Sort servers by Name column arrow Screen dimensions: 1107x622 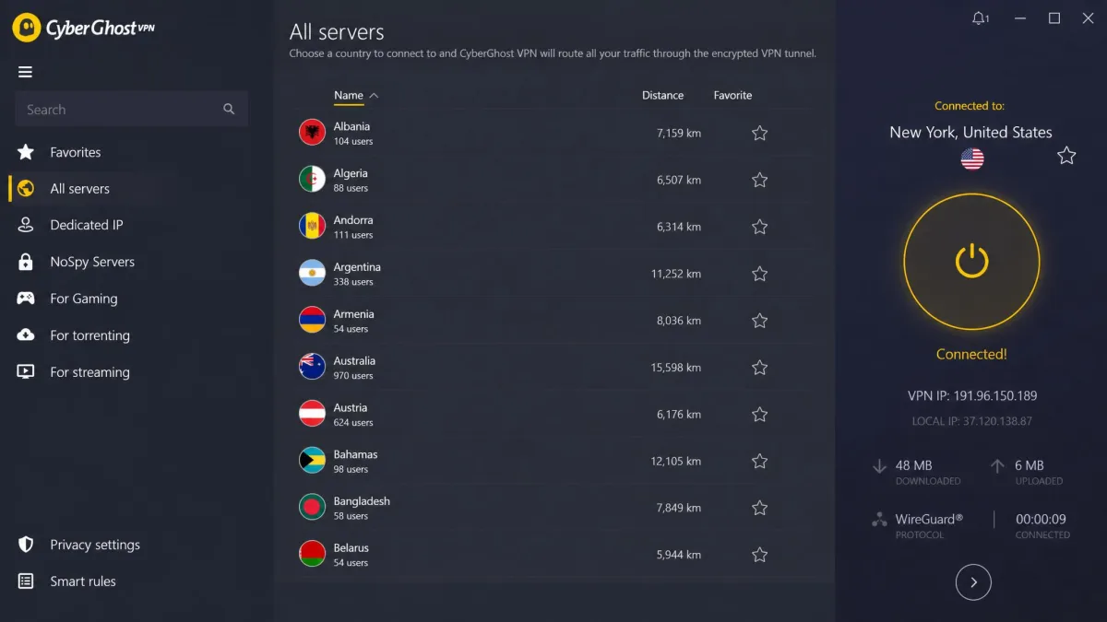tap(374, 96)
